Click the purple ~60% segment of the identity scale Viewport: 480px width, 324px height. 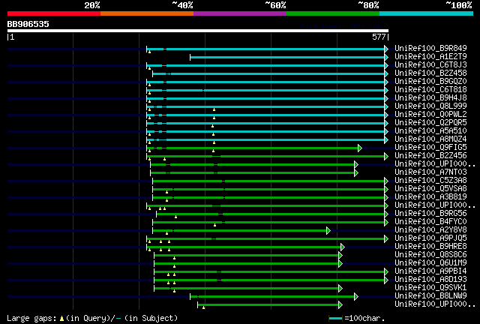point(240,13)
